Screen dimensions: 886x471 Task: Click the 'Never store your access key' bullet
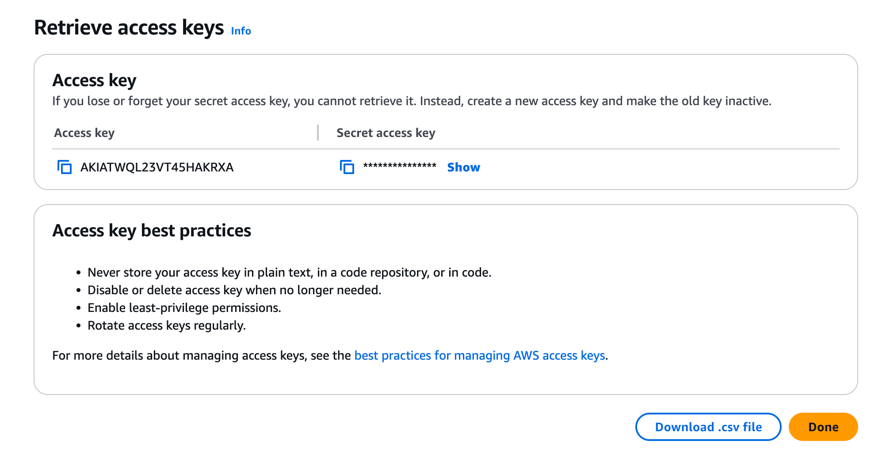point(289,273)
